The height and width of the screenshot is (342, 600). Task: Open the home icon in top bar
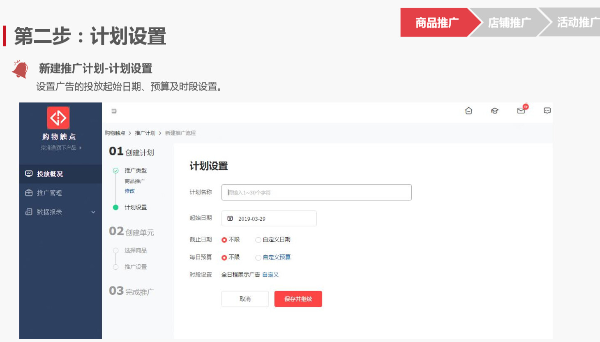(x=468, y=111)
